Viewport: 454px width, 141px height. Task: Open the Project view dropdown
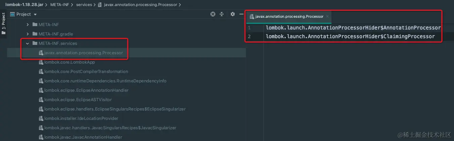click(35, 14)
